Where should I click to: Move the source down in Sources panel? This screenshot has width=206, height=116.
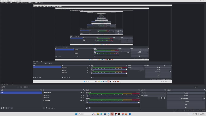[x=54, y=108]
